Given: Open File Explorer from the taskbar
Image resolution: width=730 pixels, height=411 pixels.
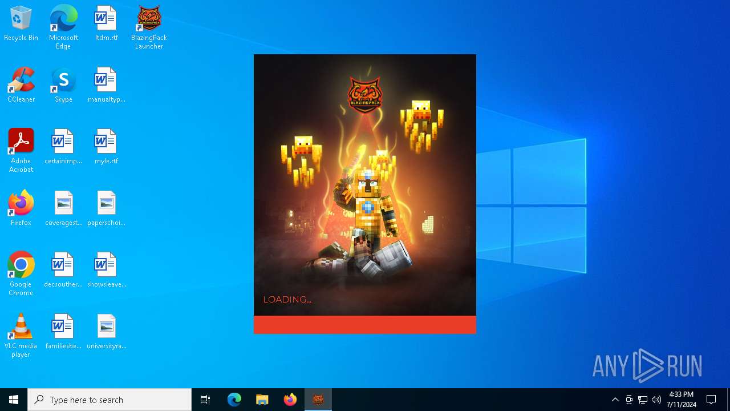Looking at the screenshot, I should (262, 400).
